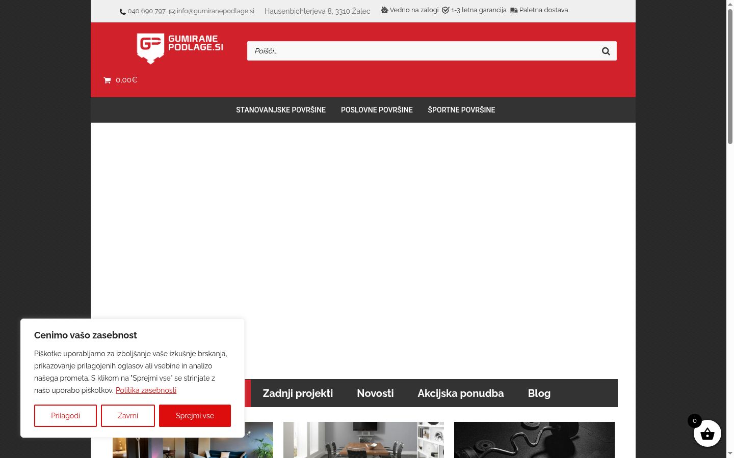The height and width of the screenshot is (458, 734).
Task: Open the shopping cart icon in header
Action: tap(107, 80)
